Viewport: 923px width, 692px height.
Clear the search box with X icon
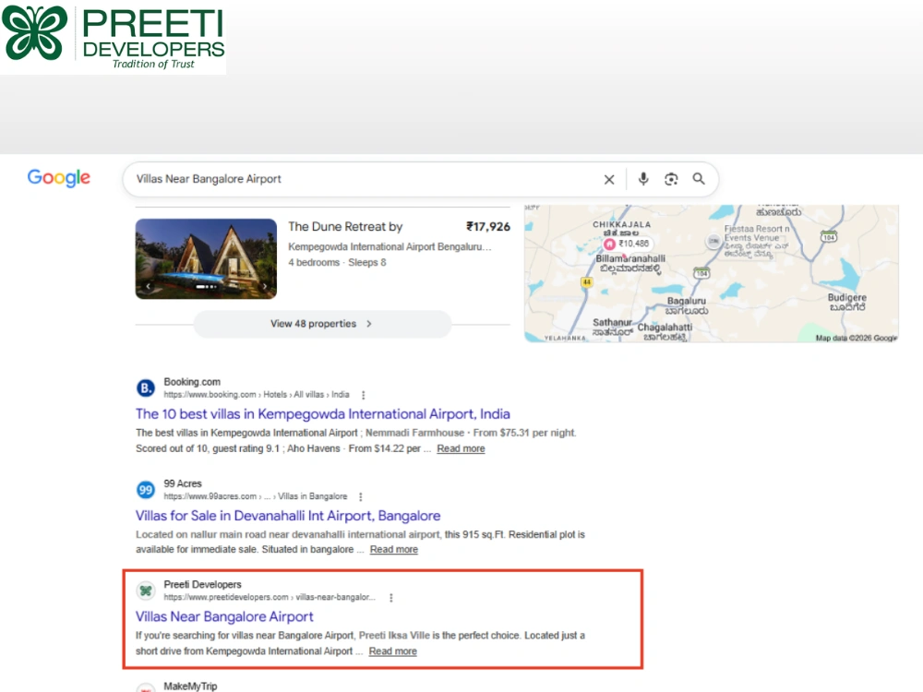[x=609, y=180]
